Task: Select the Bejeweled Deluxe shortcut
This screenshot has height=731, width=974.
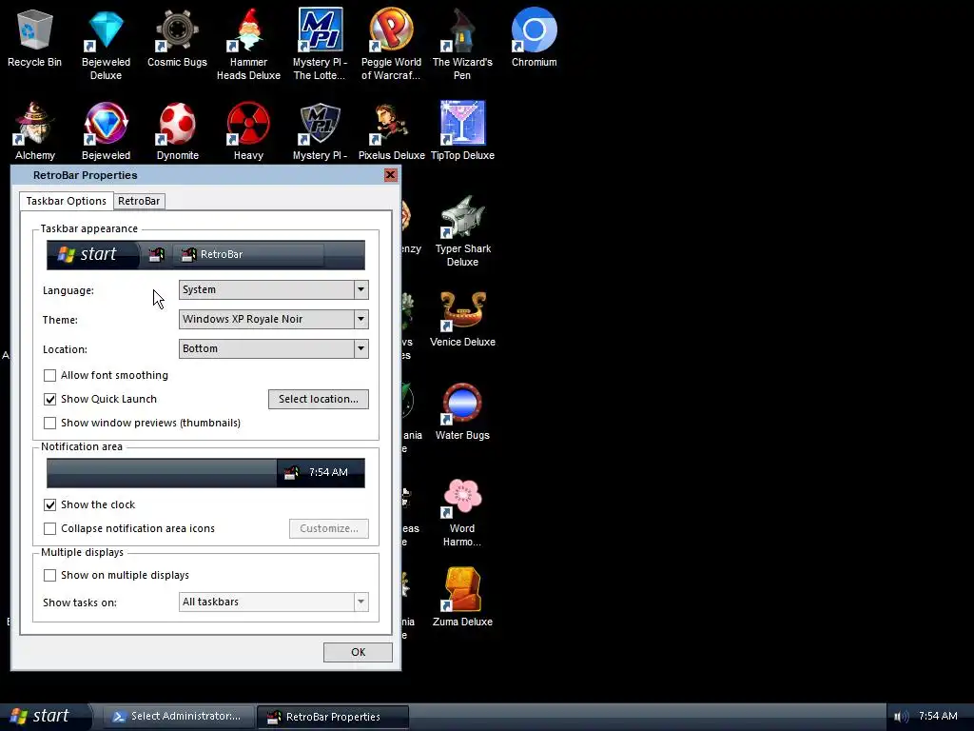Action: tap(107, 44)
